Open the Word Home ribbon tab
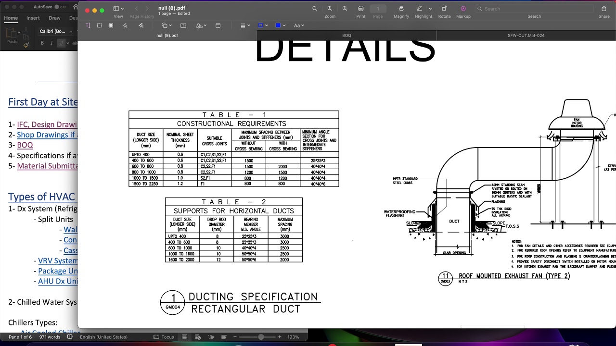616x346 pixels. (11, 18)
